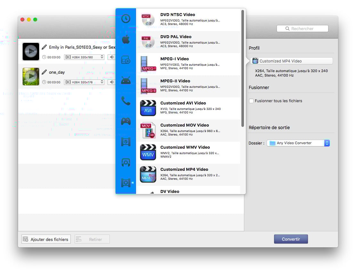Play the Emily in Paris video thumbnail
The image size is (356, 273).
pyautogui.click(x=31, y=51)
